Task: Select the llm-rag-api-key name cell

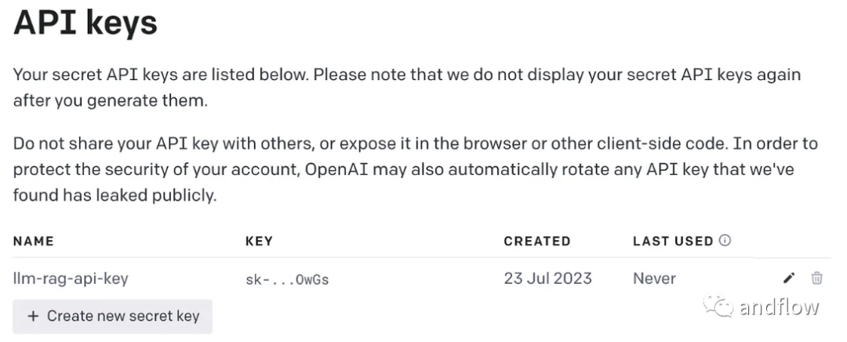Action: [71, 278]
